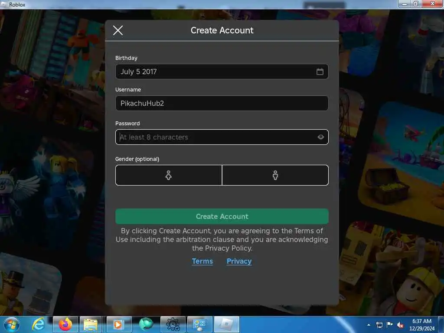Open the gear settings taskbar icon
The height and width of the screenshot is (333, 444).
[x=173, y=324]
